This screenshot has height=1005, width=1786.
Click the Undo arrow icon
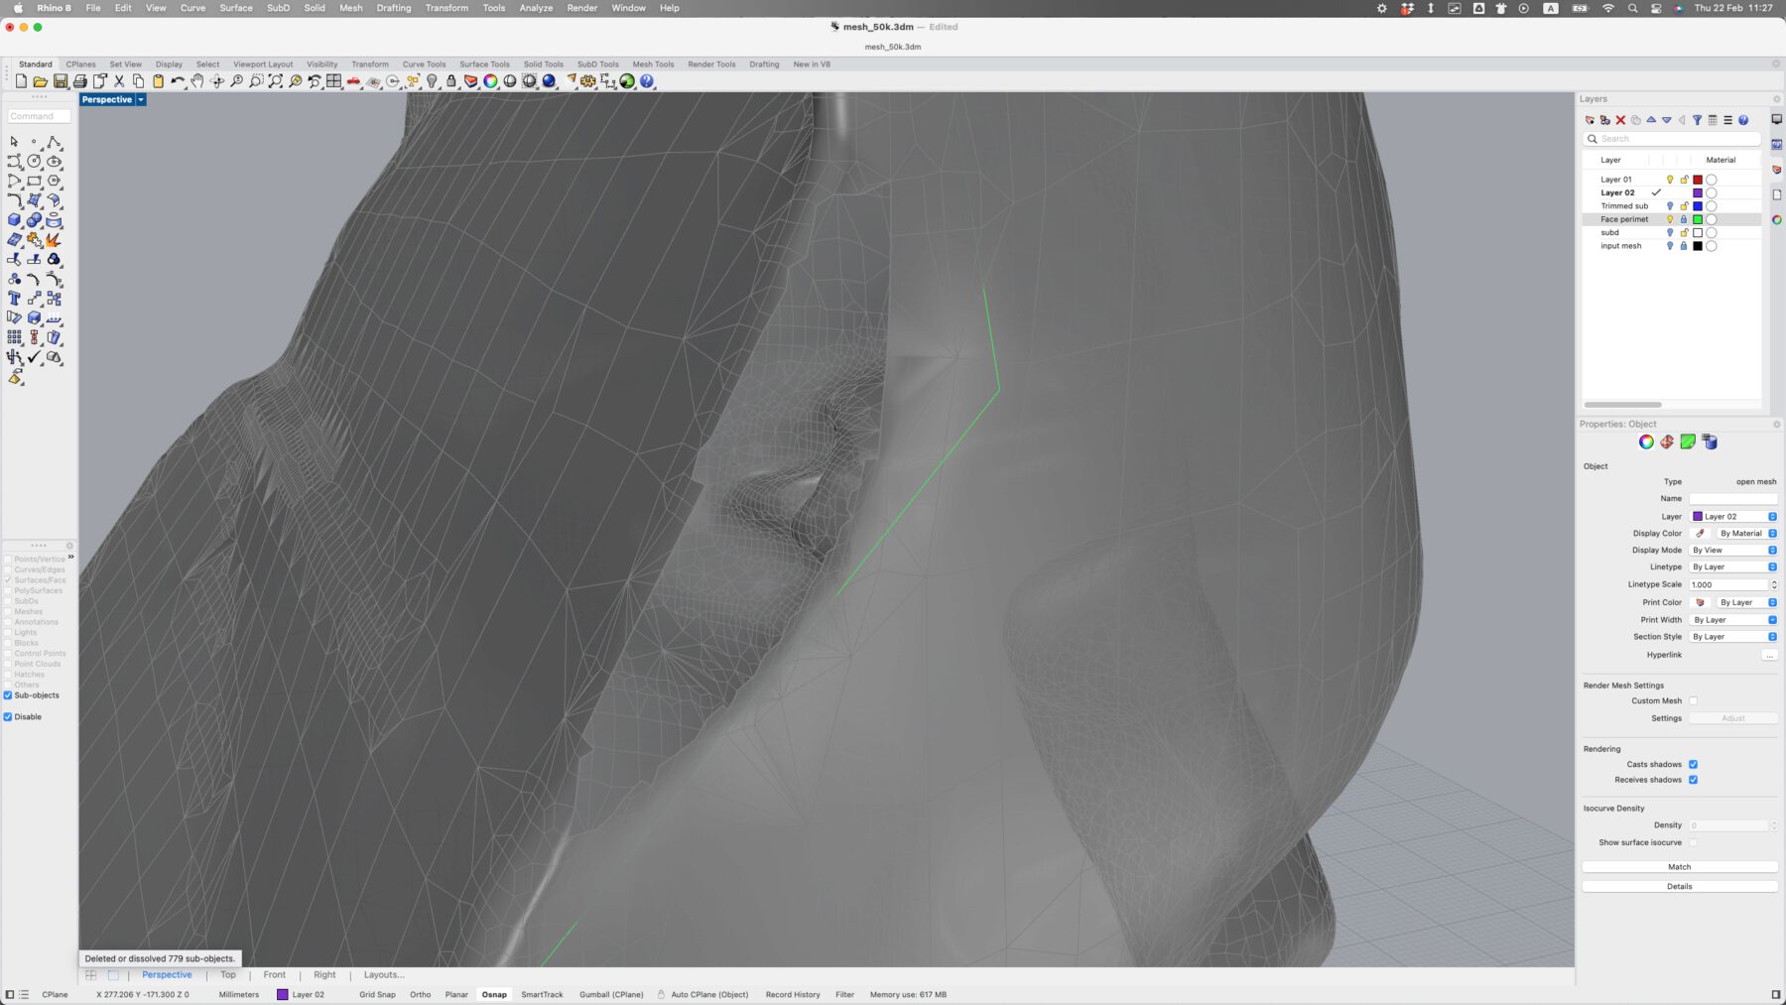coord(178,81)
